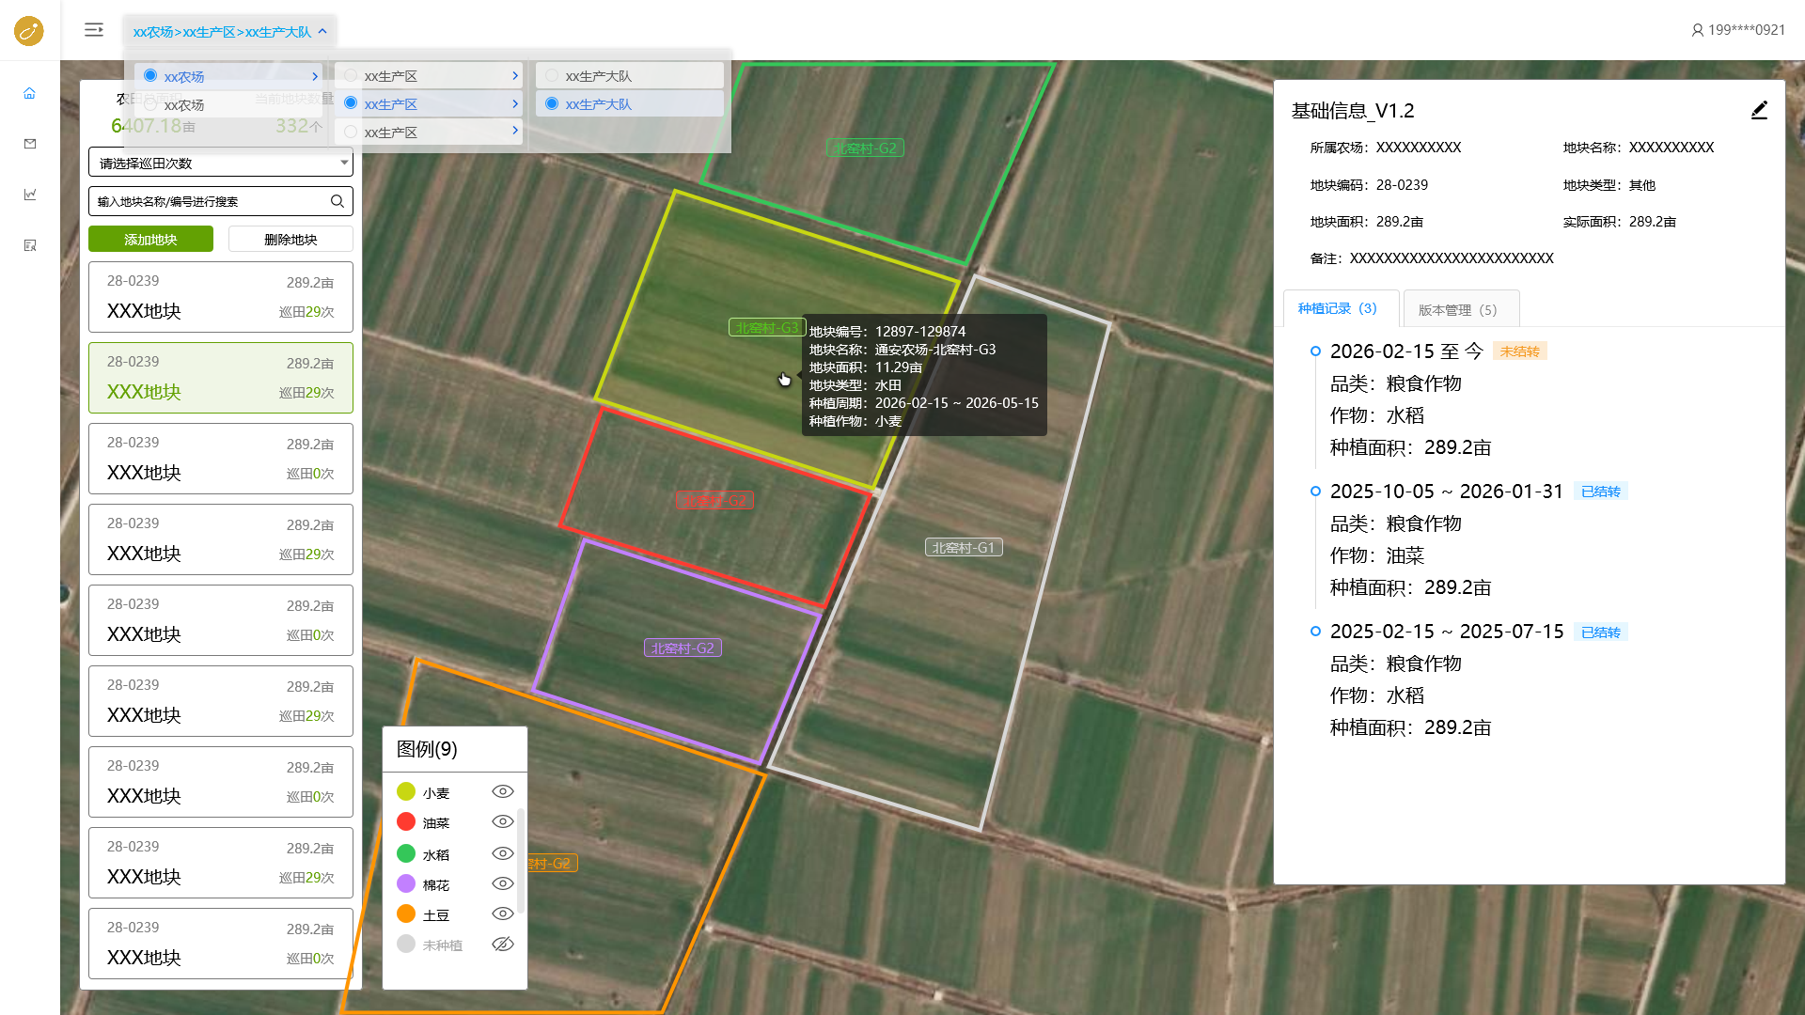Open the line chart sidebar icon

tap(30, 195)
